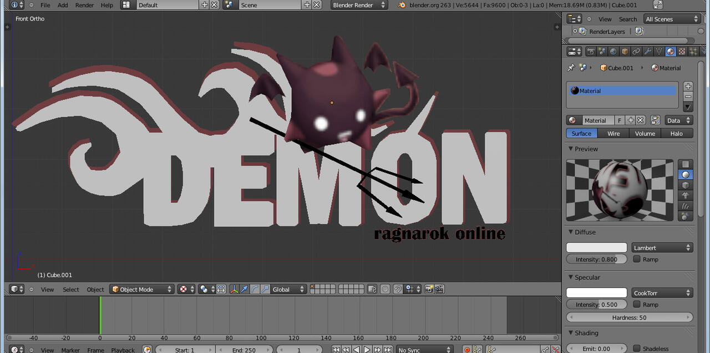
Task: Open the No Sync playback dropdown
Action: click(425, 349)
